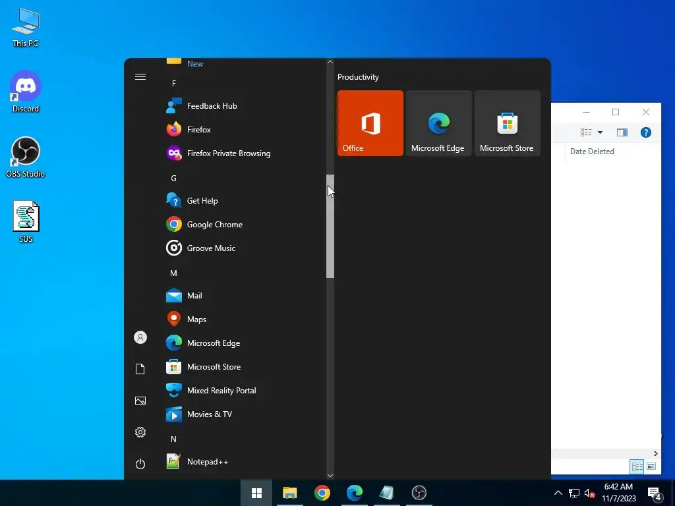This screenshot has height=506, width=675.
Task: Select the SUS file on desktop
Action: 26,222
